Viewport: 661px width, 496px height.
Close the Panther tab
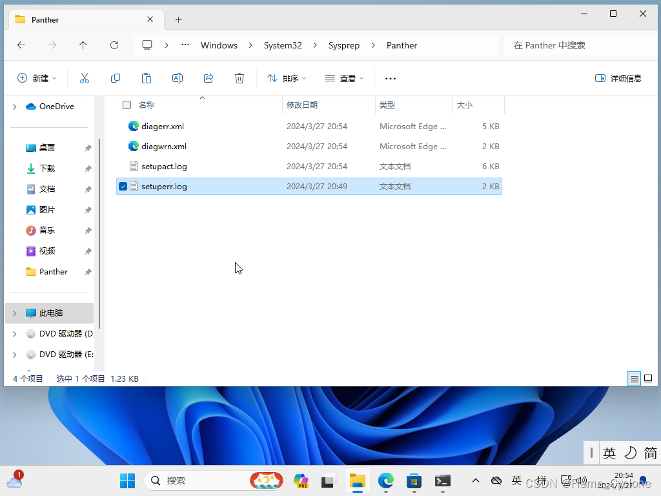coord(150,19)
